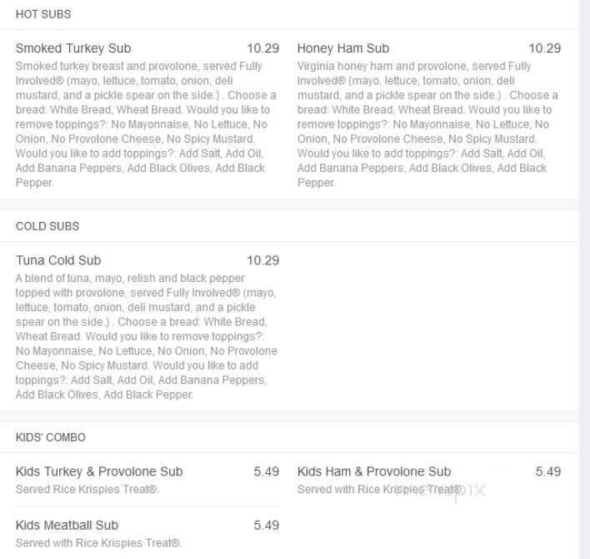Open the Smoked Turkey Sub item
Viewport: 590px width, 559px height.
tap(73, 48)
